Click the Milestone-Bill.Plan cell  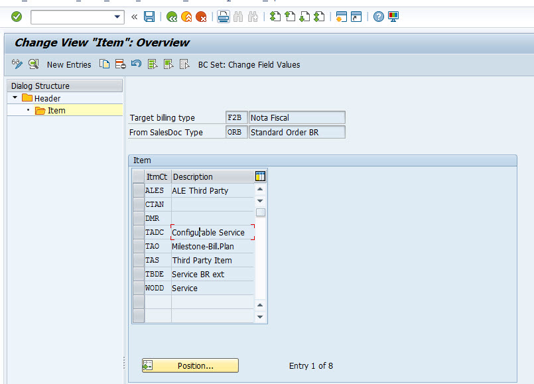[x=213, y=247]
